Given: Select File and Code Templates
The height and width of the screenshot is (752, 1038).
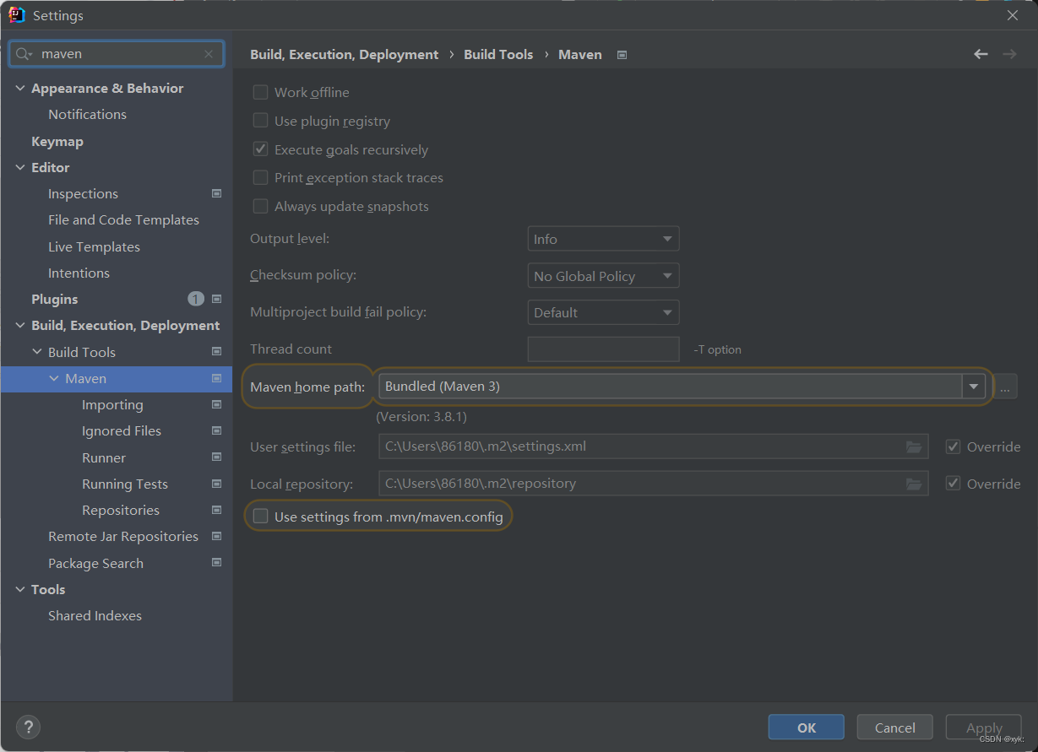Looking at the screenshot, I should 123,219.
